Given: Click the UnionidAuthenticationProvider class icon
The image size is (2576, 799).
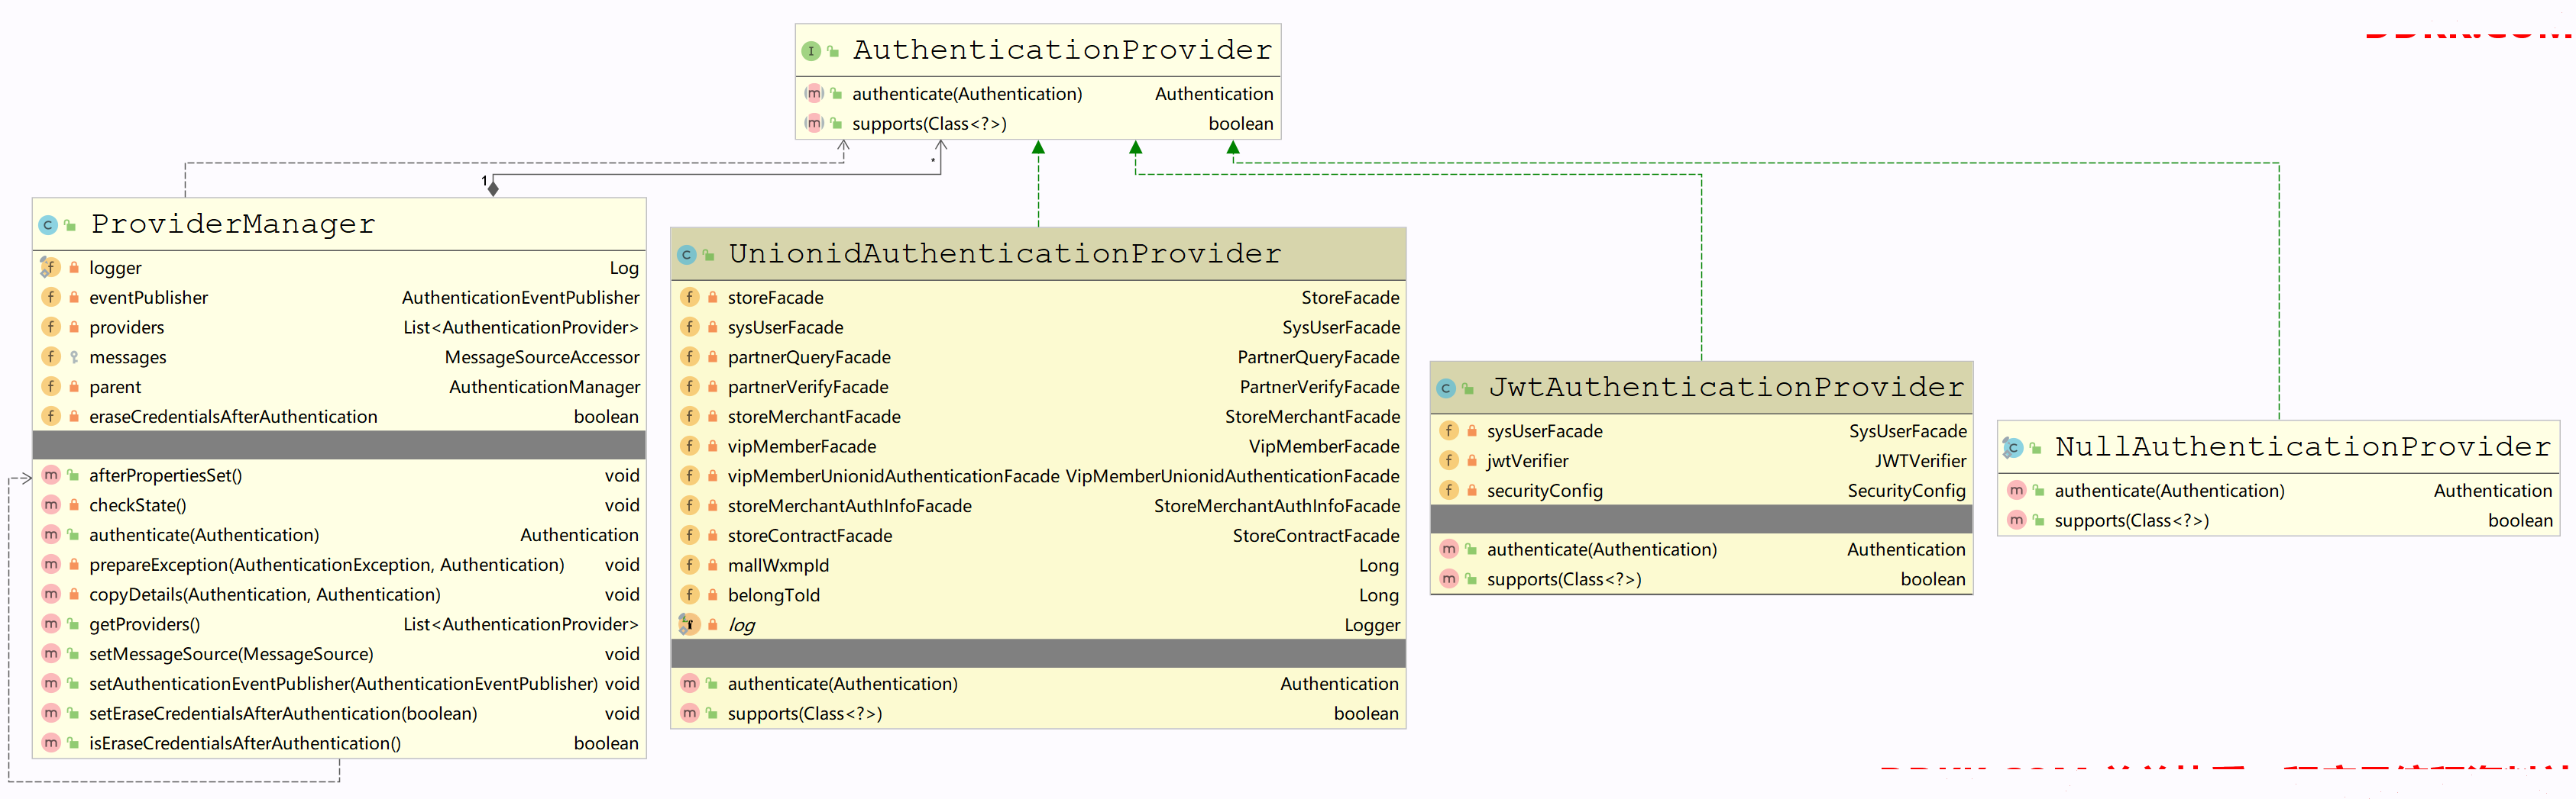Looking at the screenshot, I should tap(686, 256).
